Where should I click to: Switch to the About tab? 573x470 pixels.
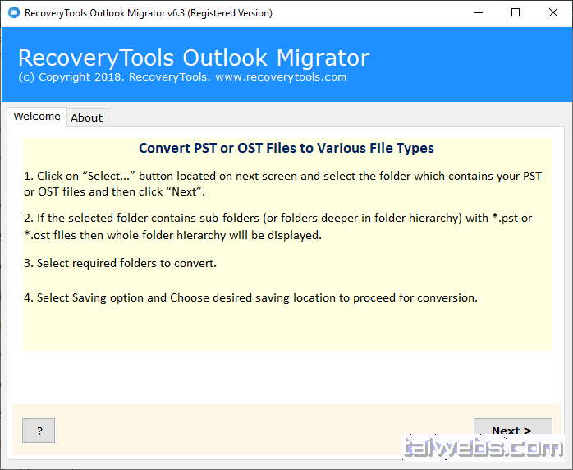[x=87, y=117]
